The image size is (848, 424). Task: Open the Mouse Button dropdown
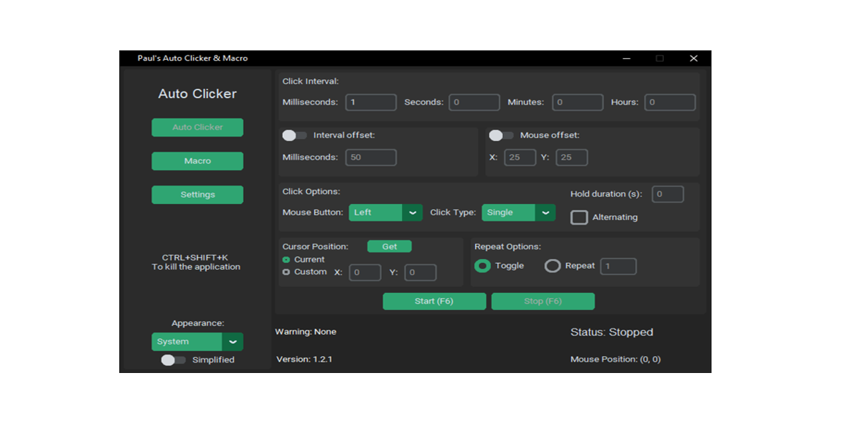[386, 212]
